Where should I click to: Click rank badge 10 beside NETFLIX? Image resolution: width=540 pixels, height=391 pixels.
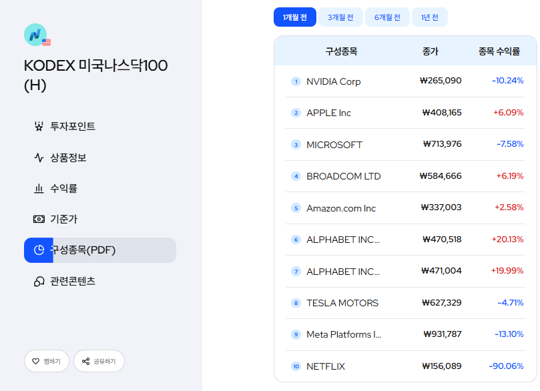pos(296,366)
